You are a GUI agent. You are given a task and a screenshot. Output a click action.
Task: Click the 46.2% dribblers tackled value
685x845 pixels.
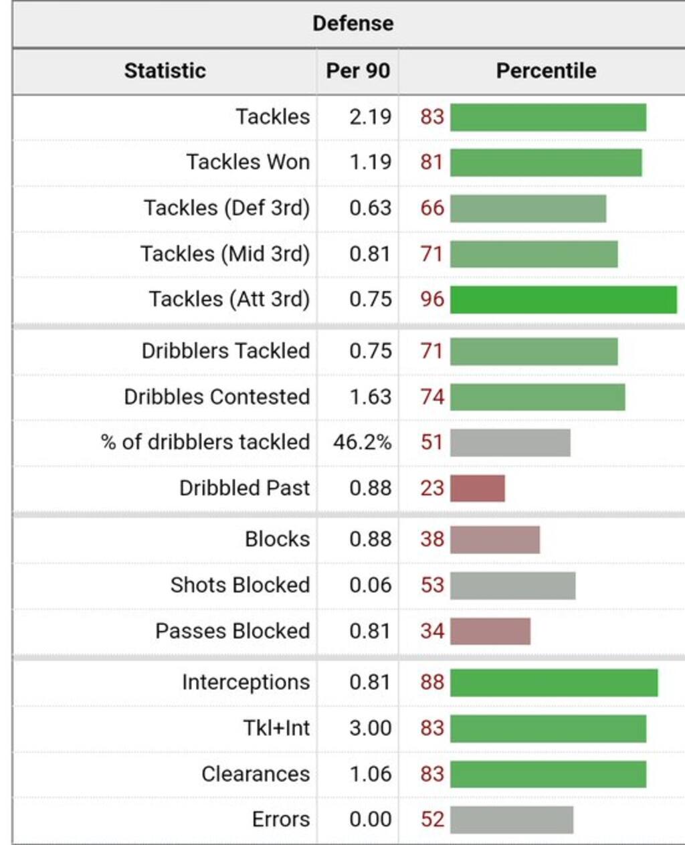362,443
